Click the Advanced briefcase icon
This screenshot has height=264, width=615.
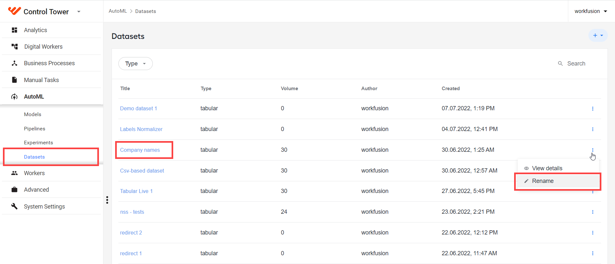click(x=14, y=190)
